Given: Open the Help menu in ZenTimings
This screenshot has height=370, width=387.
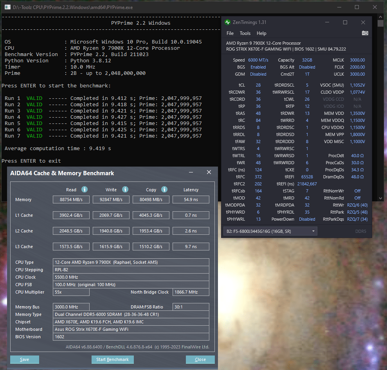Looking at the screenshot, I should pyautogui.click(x=261, y=33).
